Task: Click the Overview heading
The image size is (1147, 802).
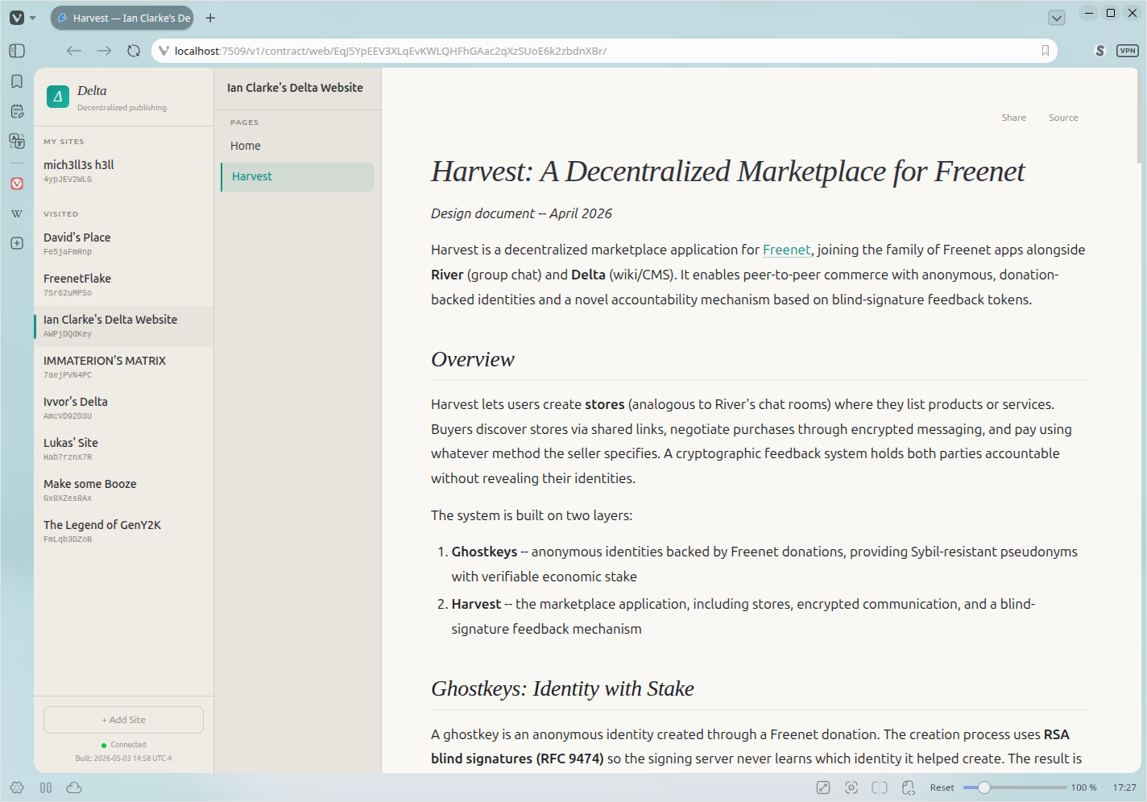Action: pyautogui.click(x=473, y=359)
